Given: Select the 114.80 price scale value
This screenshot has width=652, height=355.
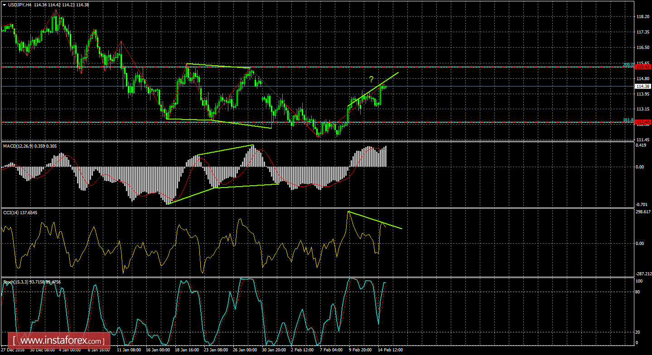Looking at the screenshot, I should coord(642,79).
